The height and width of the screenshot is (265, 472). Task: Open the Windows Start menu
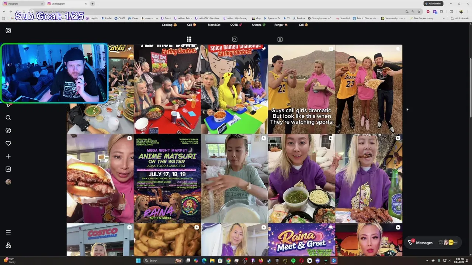138,261
